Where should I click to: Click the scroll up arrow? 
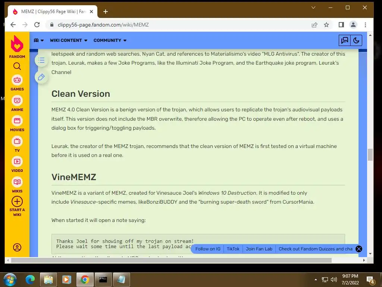point(370,35)
